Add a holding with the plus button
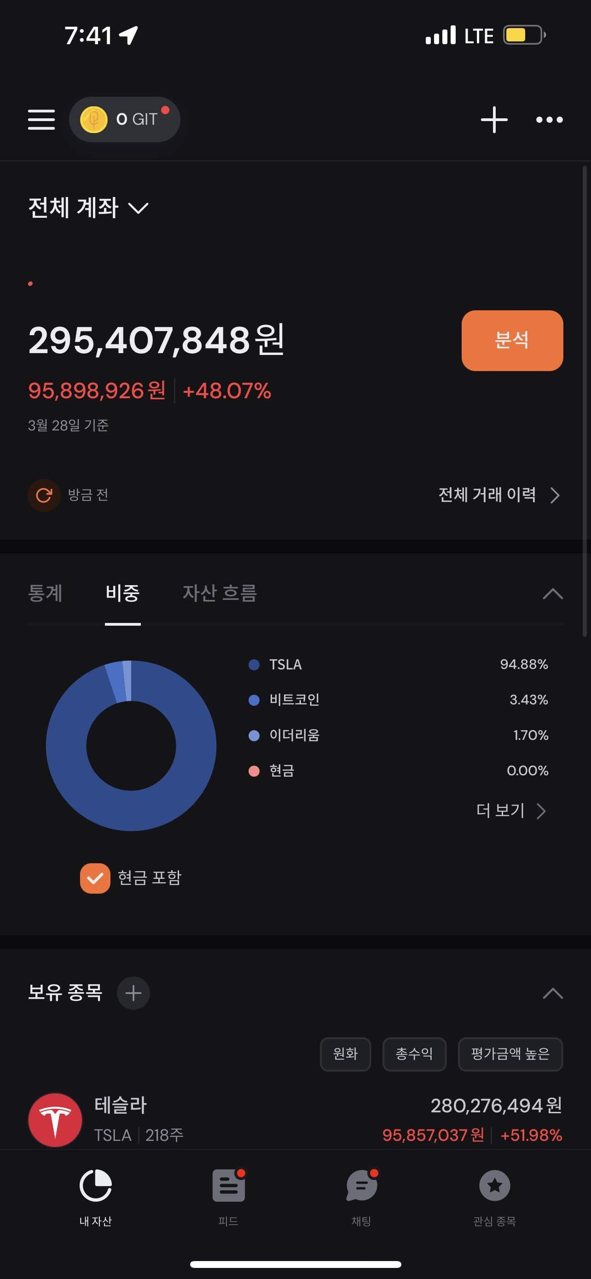591x1279 pixels. (x=133, y=993)
